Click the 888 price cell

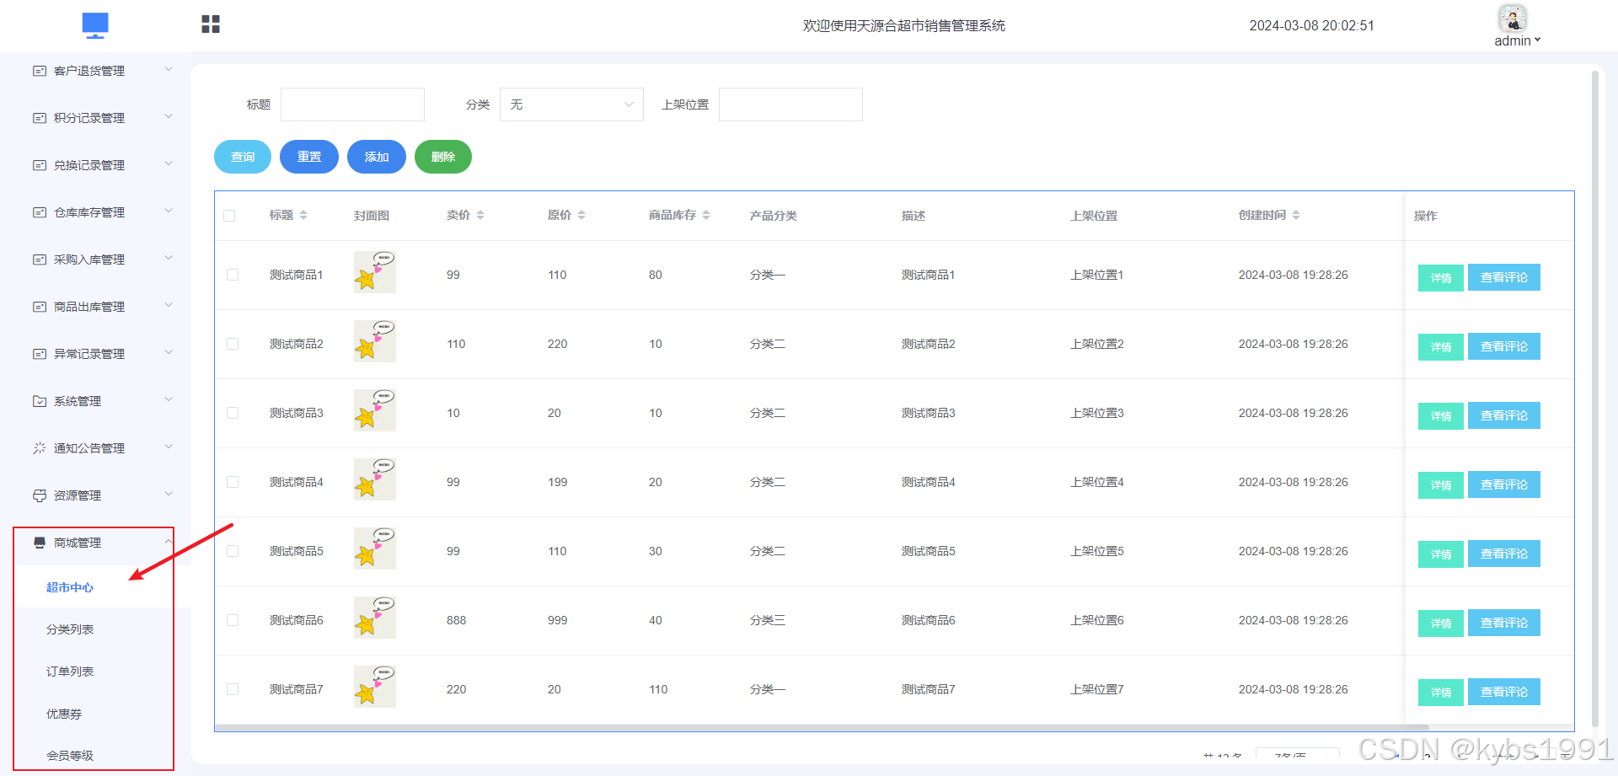456,620
